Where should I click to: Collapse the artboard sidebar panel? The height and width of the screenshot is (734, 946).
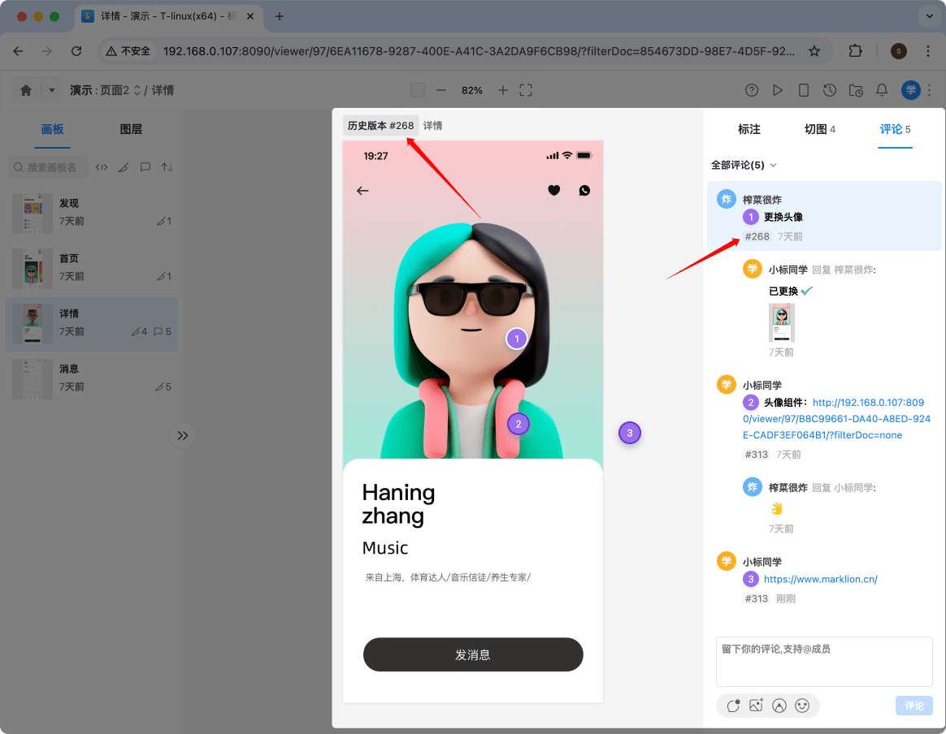[182, 436]
